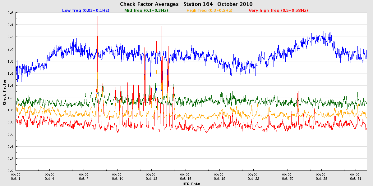Click the "High freq (0.3-0.5Hz)" legend label
This screenshot has height=186, width=373.
point(210,10)
